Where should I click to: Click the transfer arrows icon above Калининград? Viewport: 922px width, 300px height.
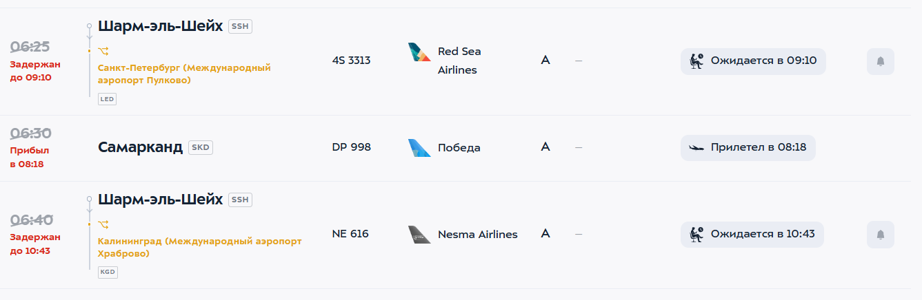[103, 224]
